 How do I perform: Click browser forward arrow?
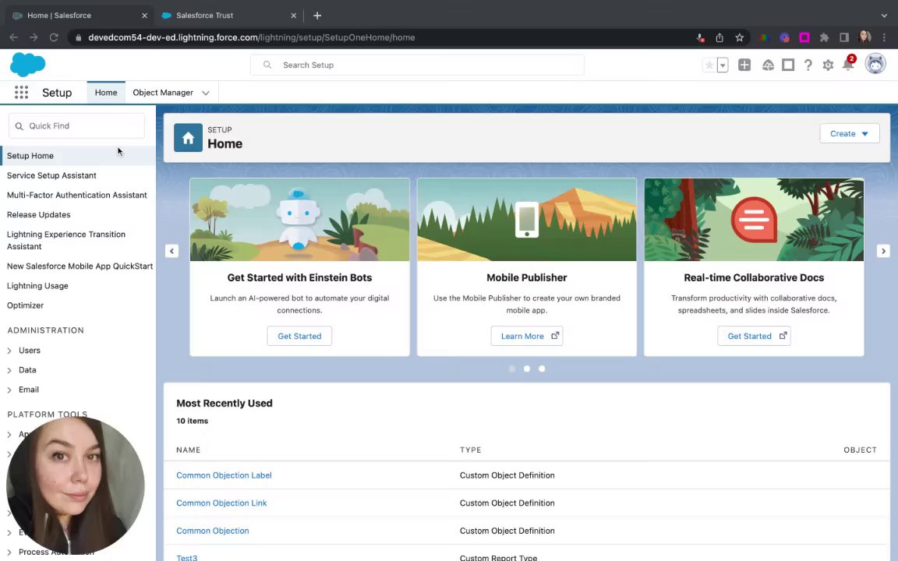click(34, 37)
